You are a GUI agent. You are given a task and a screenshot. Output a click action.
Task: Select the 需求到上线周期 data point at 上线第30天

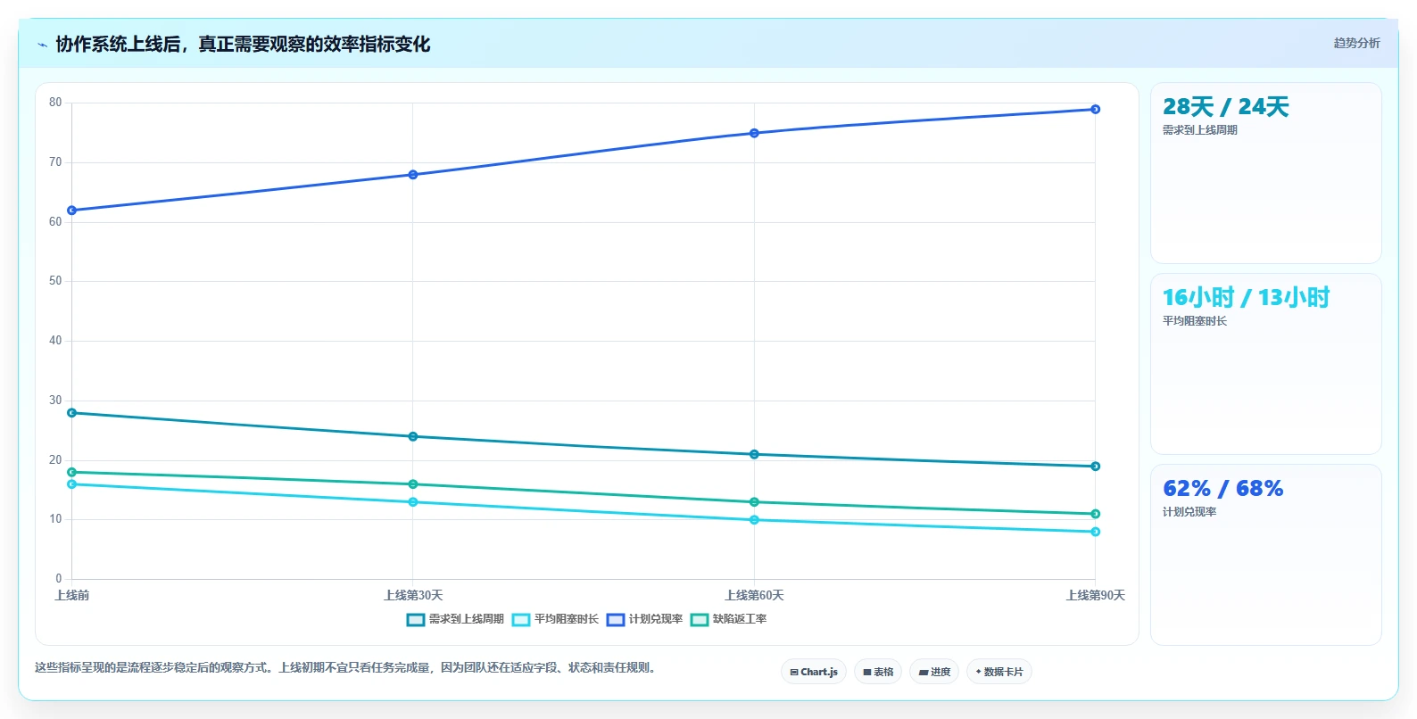click(x=413, y=436)
